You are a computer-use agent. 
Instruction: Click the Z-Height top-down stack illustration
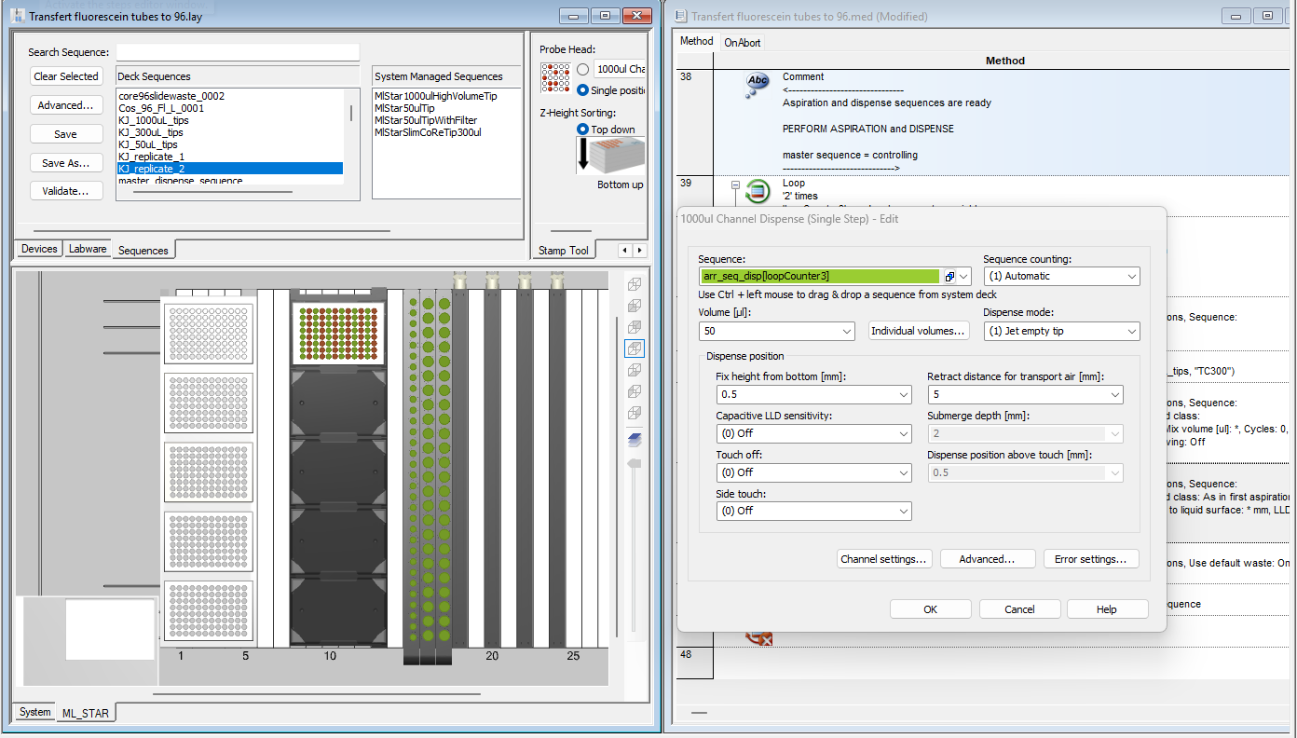610,156
